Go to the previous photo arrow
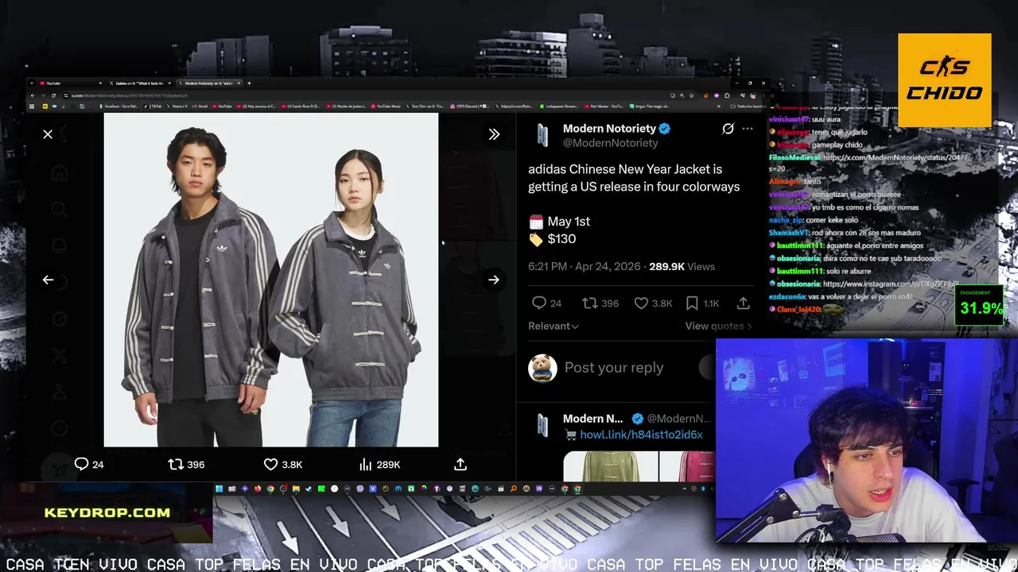The image size is (1018, 572). click(48, 280)
